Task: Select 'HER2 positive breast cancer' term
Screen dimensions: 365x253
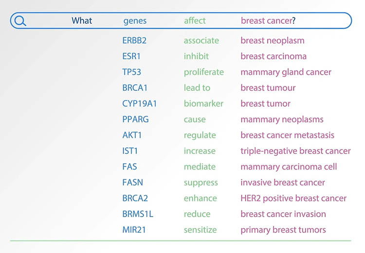Action: point(293,199)
